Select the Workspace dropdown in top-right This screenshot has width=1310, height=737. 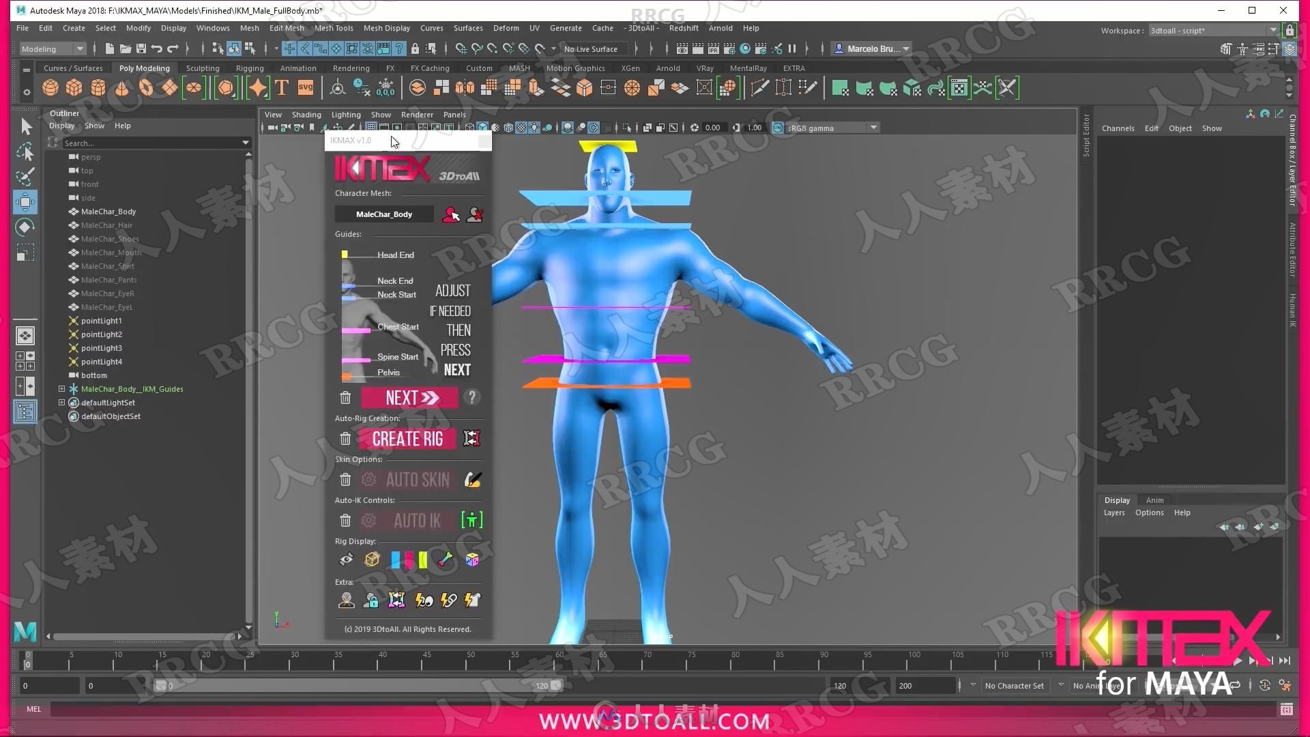1214,31
